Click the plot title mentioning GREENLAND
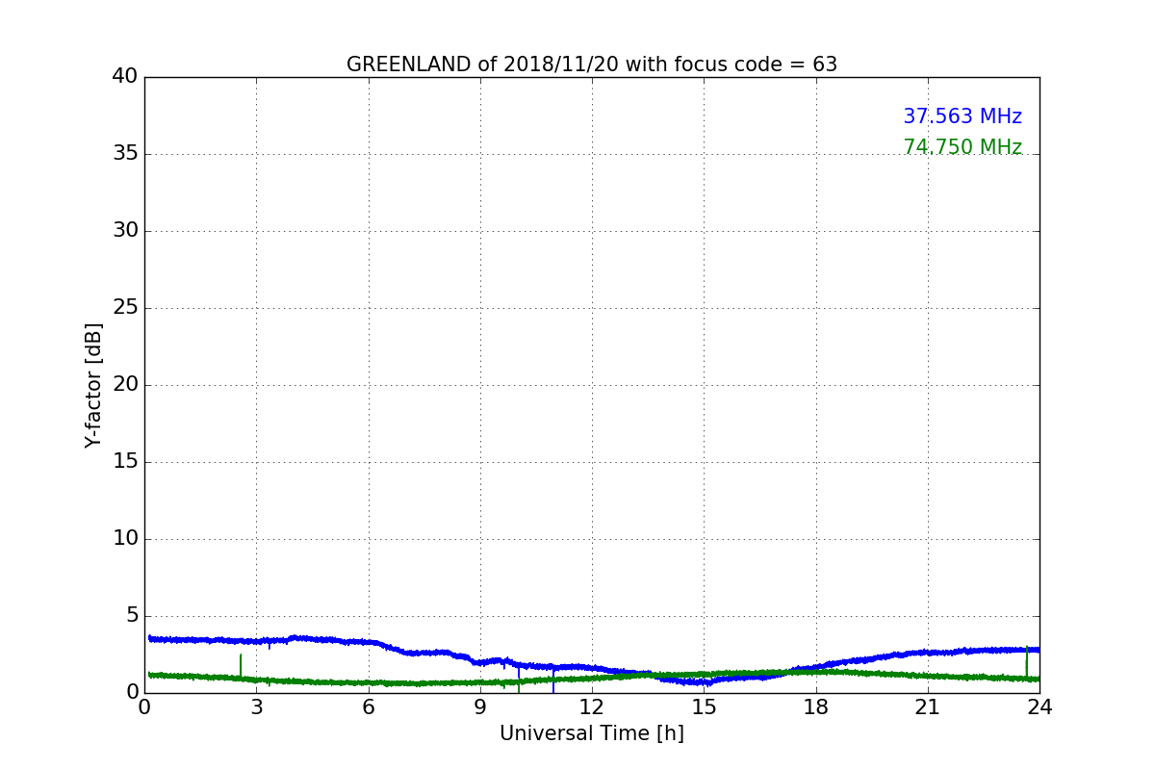 [592, 64]
